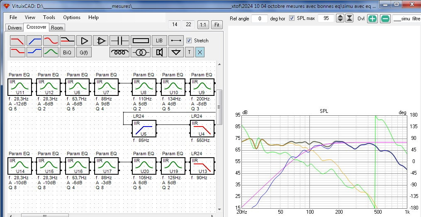The width and height of the screenshot is (421, 217).
Task: Select the ground symbol component
Action: [x=176, y=52]
